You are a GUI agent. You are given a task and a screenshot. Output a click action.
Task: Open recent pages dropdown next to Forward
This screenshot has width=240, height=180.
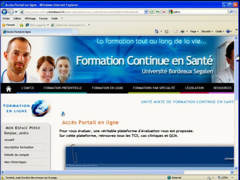point(16,12)
